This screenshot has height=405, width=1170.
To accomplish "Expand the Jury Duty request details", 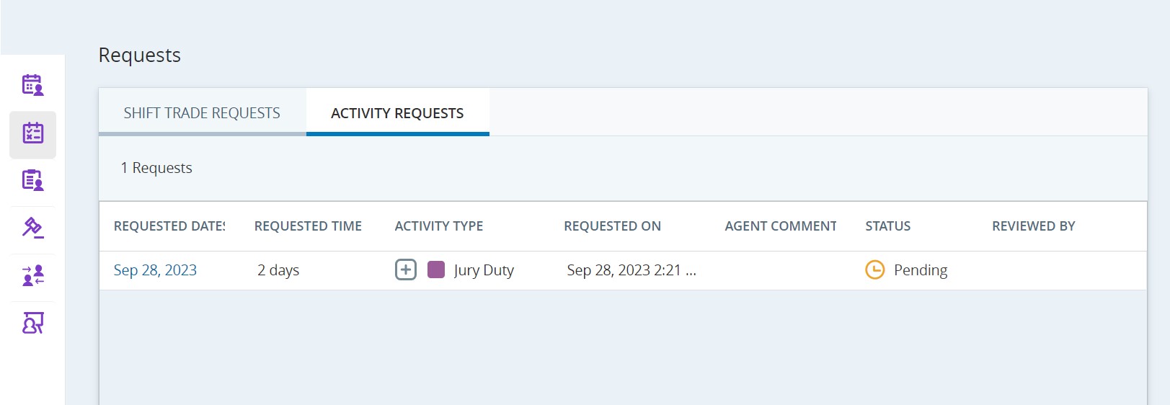I will coord(406,270).
